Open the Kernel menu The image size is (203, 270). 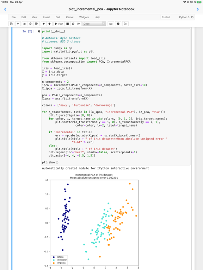pyautogui.click(x=69, y=17)
